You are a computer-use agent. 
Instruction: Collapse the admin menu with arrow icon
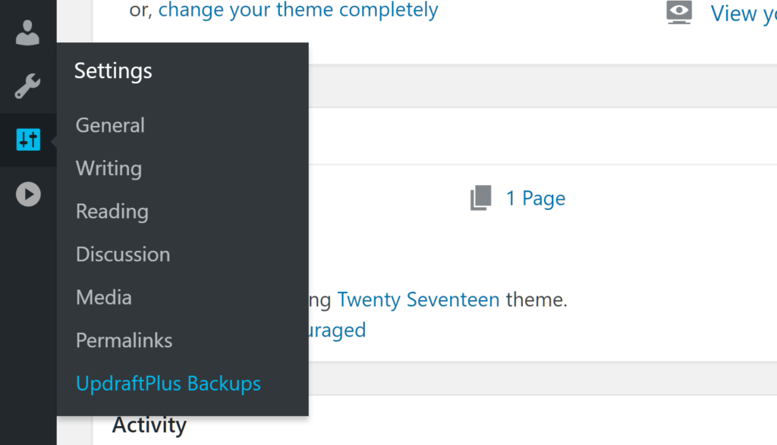tap(28, 195)
